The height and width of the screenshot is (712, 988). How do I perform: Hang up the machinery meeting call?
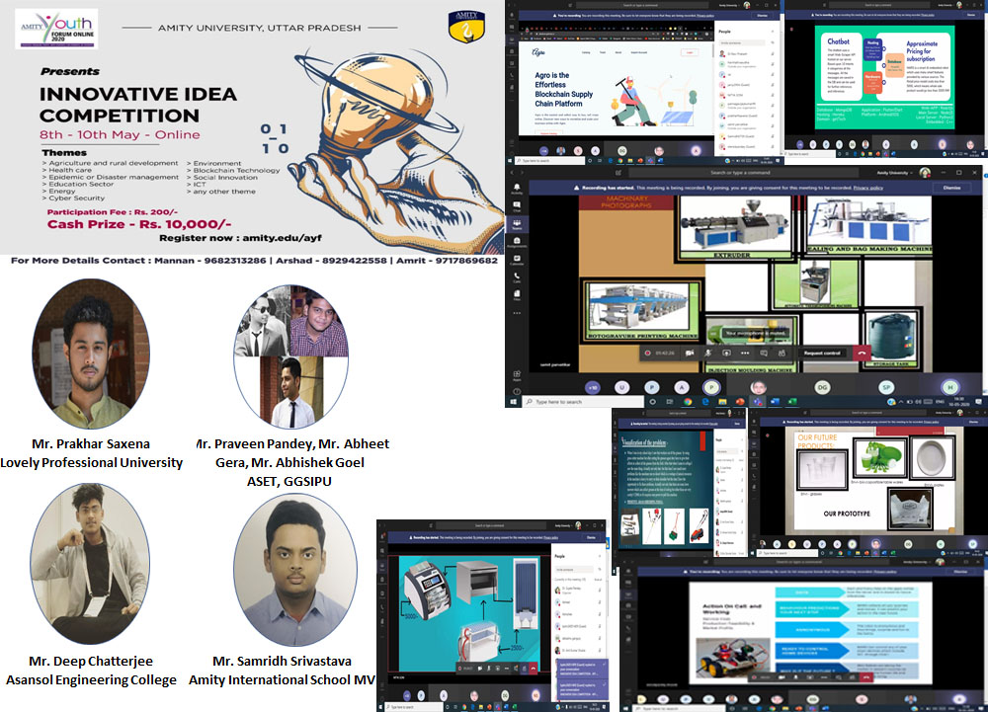click(862, 354)
